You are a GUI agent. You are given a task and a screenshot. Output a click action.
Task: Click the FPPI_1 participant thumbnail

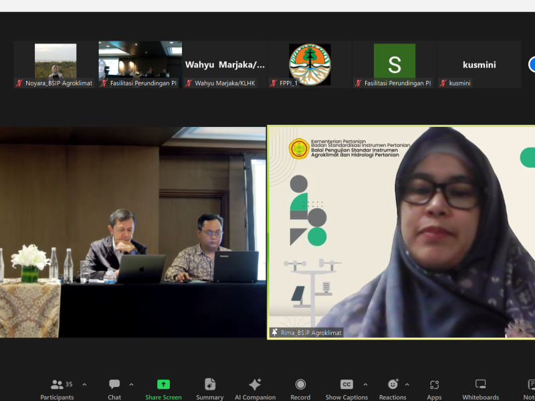coord(310,64)
